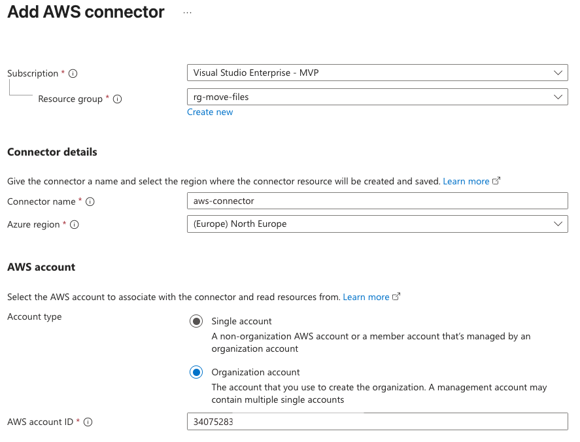Click external link icon in AWS account section
Screen dimensions: 580x442
coord(396,297)
